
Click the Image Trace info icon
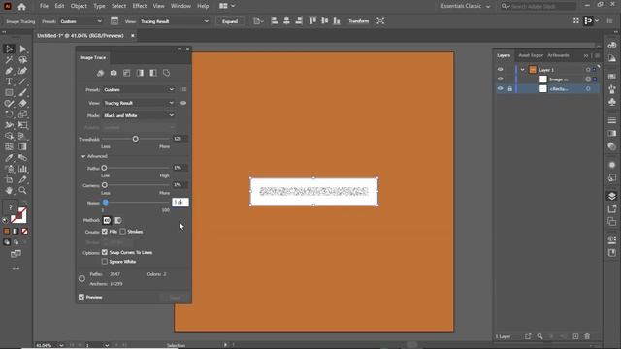[x=82, y=278]
